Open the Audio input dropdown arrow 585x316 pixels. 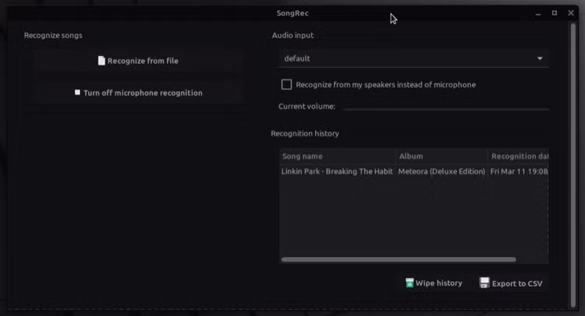tap(540, 58)
